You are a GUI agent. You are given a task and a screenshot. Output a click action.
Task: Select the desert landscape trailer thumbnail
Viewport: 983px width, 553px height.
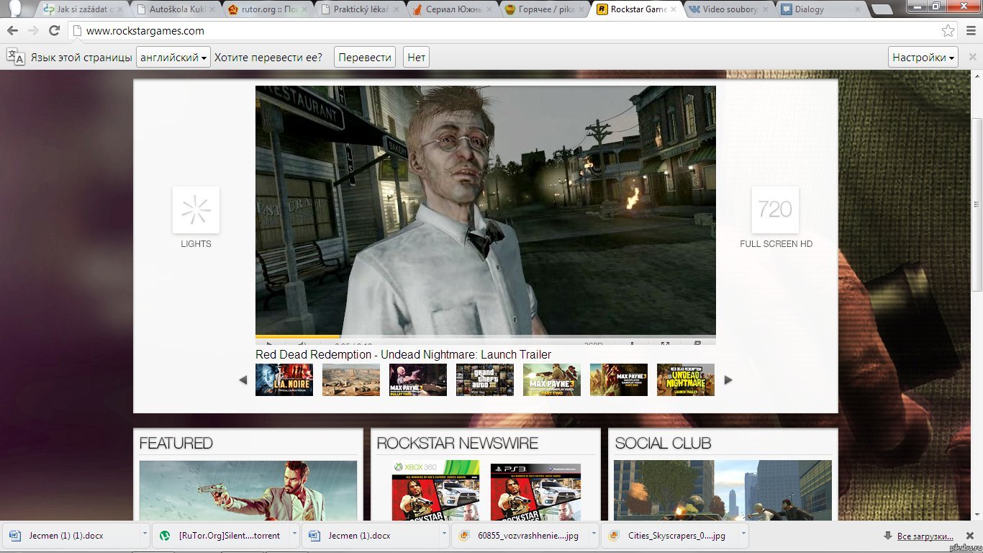pyautogui.click(x=351, y=379)
